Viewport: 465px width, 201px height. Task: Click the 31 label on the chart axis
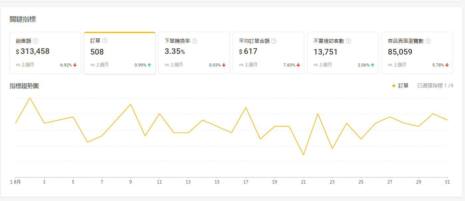[x=447, y=181]
